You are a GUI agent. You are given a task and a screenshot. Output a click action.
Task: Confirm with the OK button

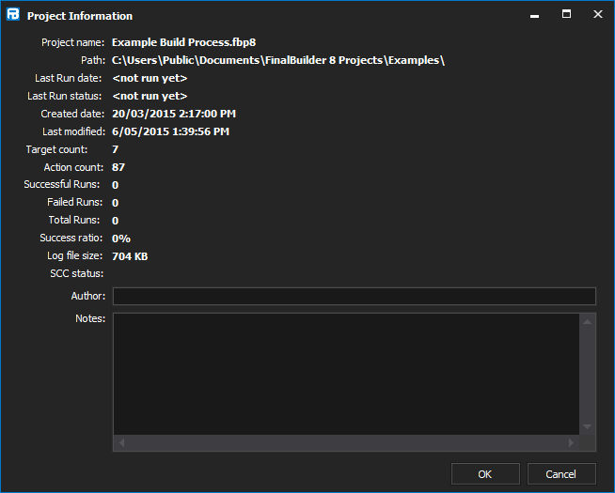pos(485,474)
